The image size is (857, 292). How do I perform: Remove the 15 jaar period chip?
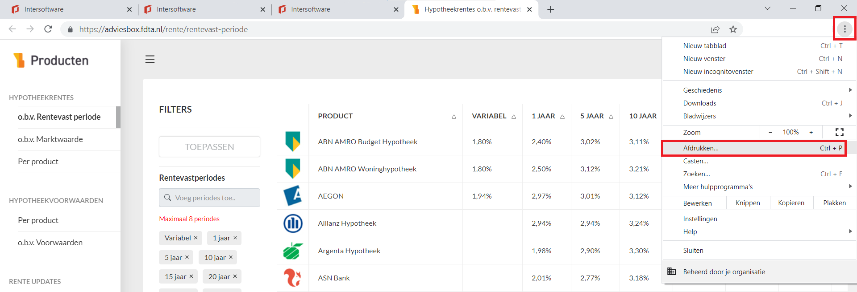[191, 276]
